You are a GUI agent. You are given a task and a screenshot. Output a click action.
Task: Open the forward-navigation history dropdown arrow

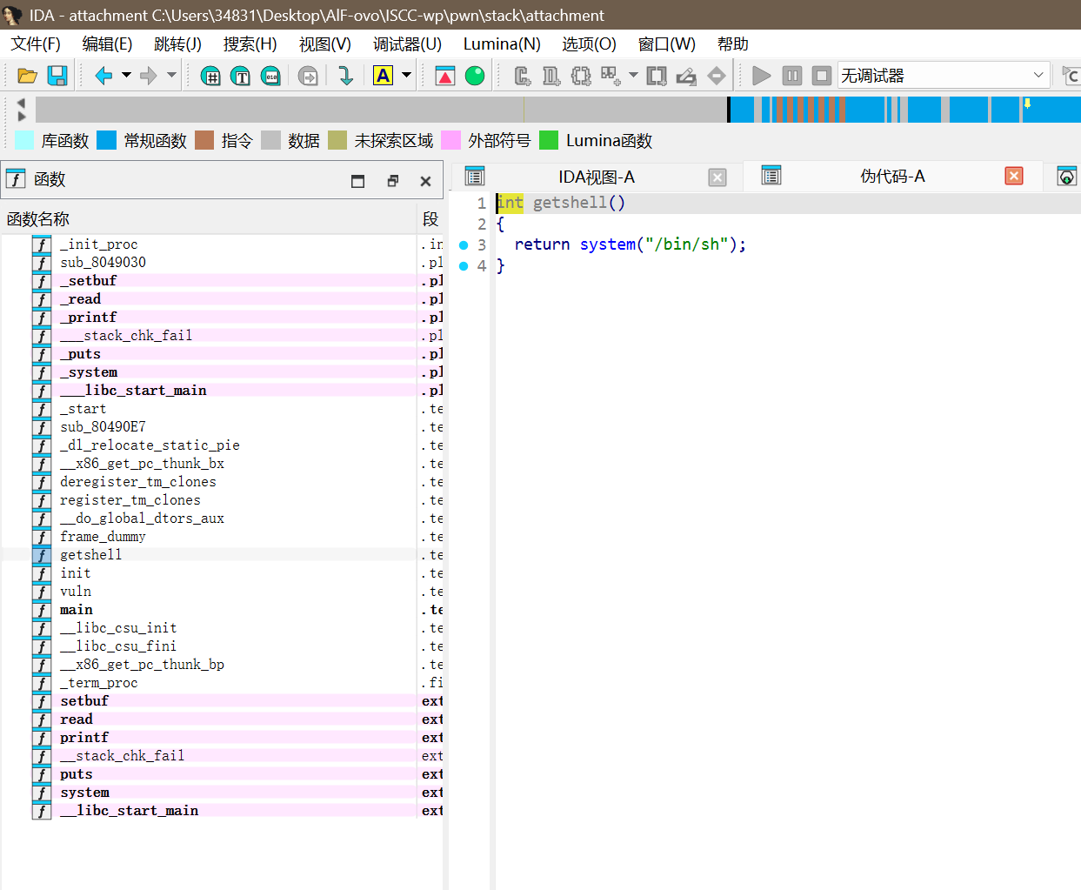(171, 76)
